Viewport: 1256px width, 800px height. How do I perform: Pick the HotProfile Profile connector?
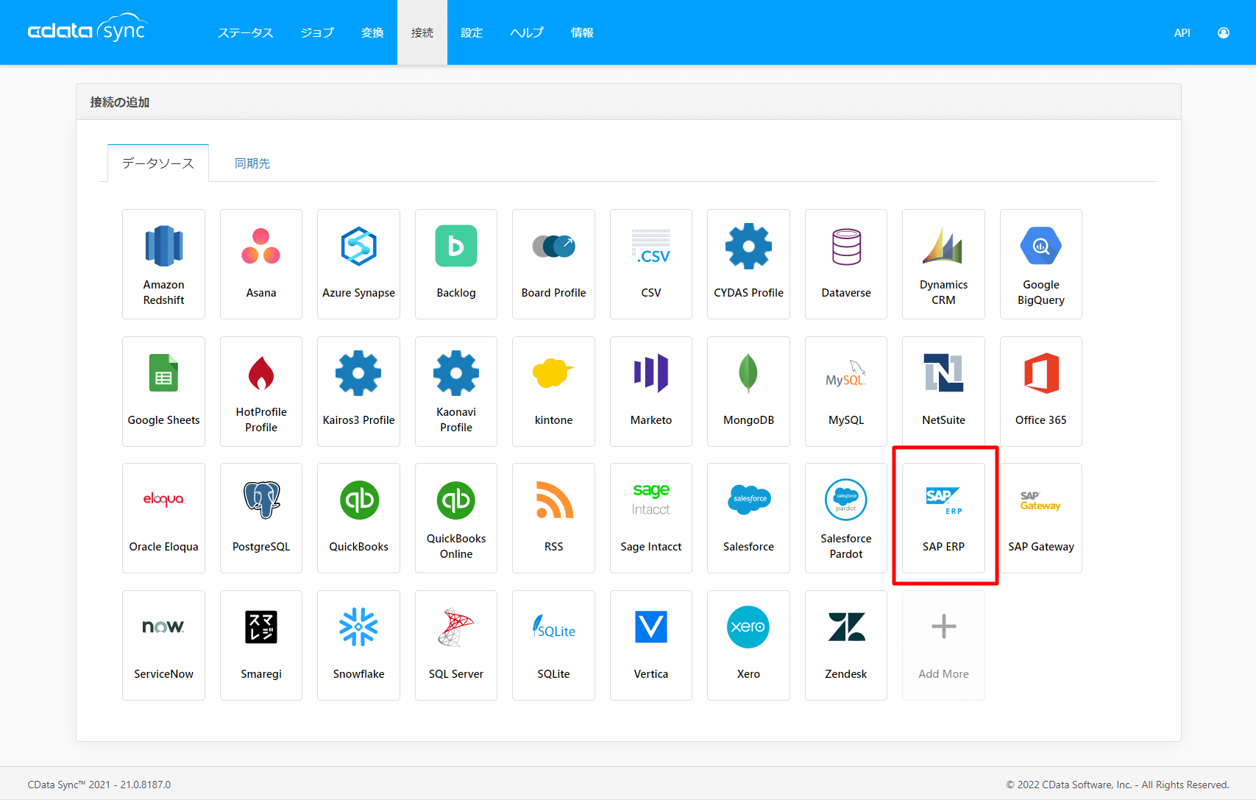261,392
